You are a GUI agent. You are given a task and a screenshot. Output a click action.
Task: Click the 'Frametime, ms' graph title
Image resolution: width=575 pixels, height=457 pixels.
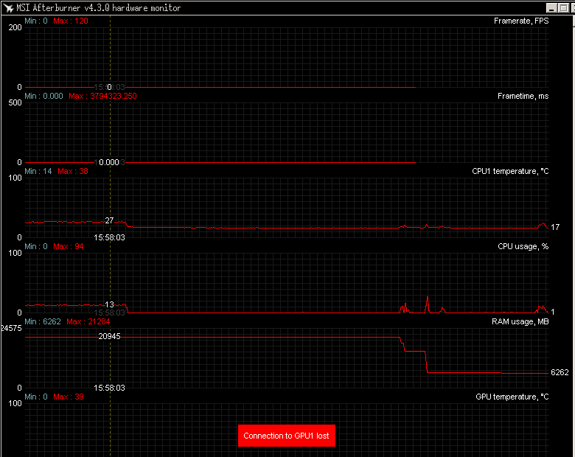point(523,96)
